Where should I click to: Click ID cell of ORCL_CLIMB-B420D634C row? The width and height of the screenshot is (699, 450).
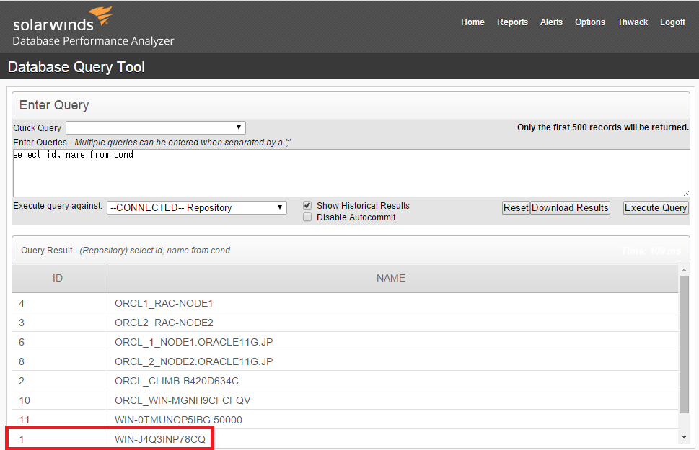coord(59,381)
